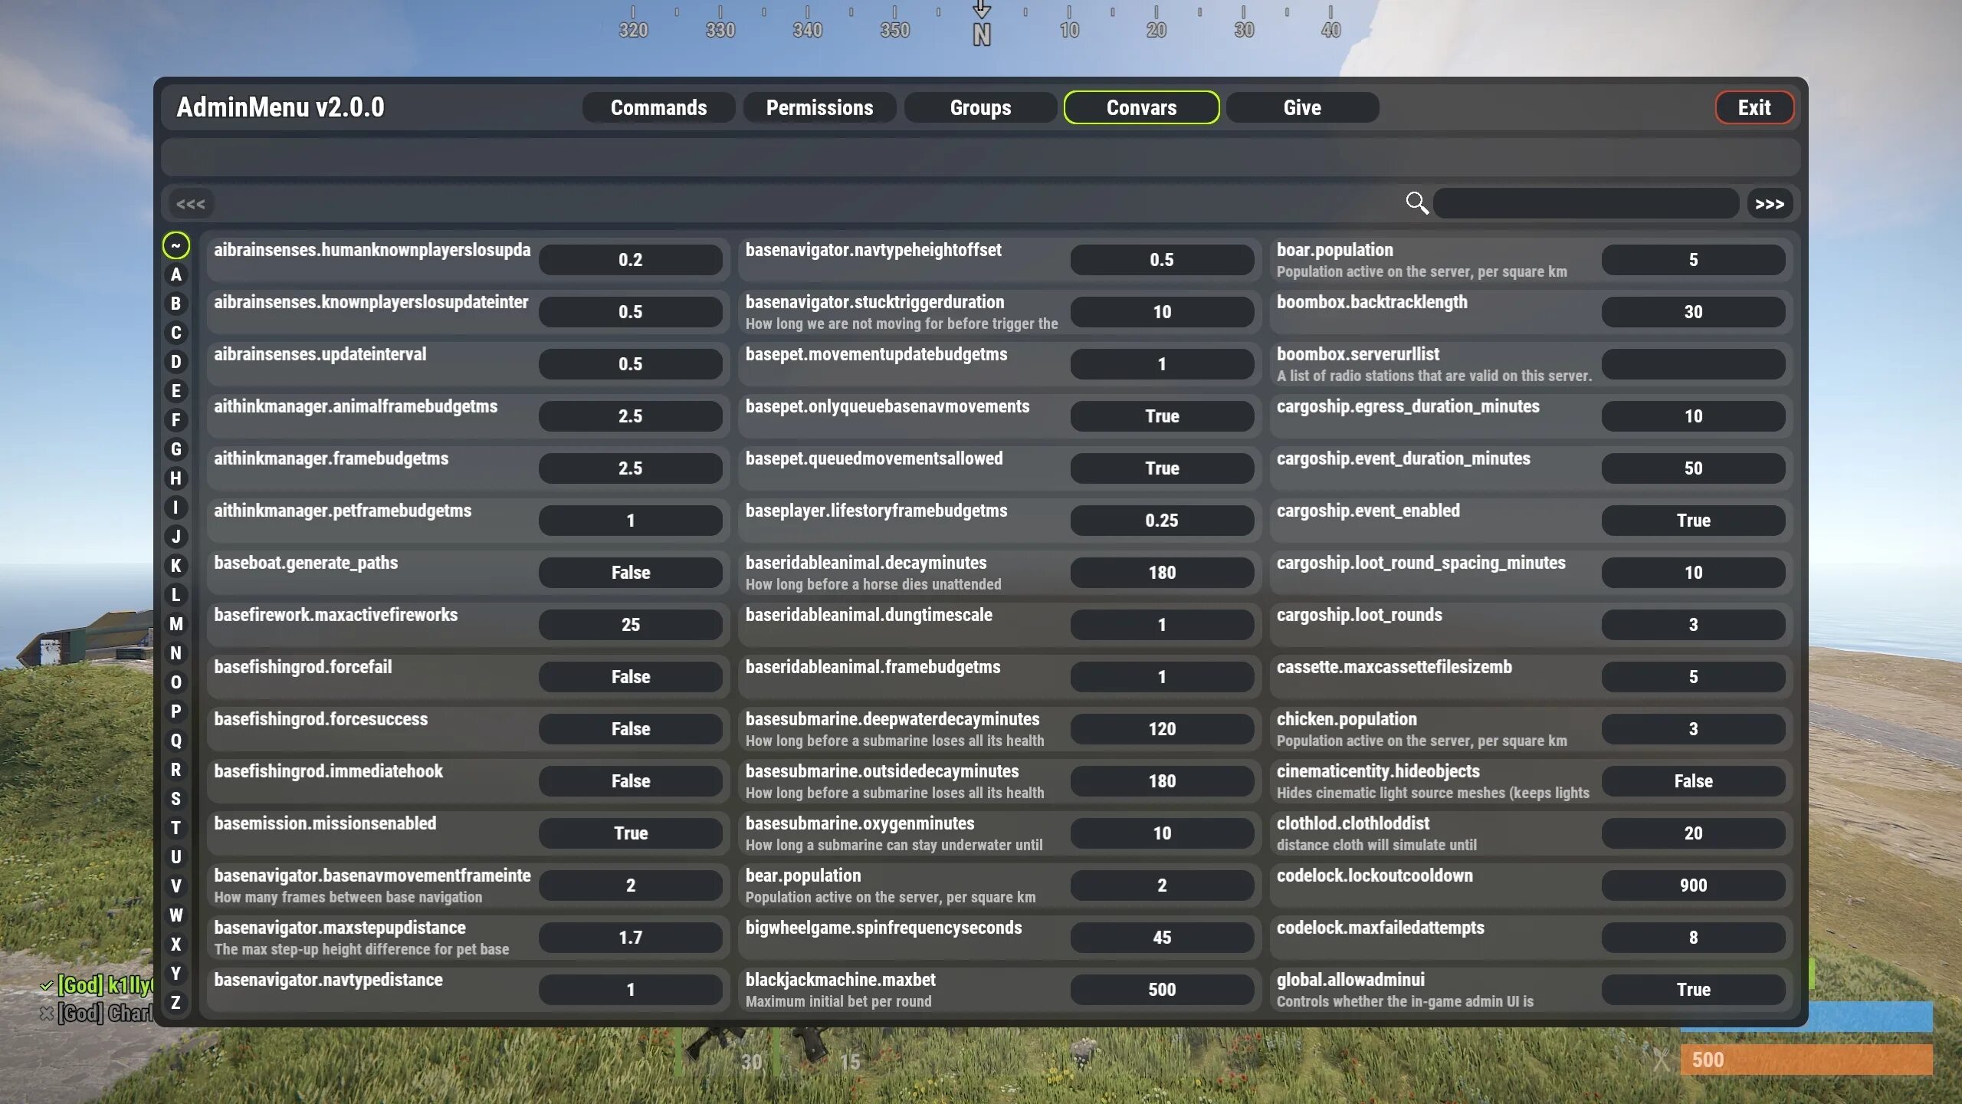Toggle cargoship.event_enabled True value
The height and width of the screenshot is (1104, 1962).
pos(1692,521)
